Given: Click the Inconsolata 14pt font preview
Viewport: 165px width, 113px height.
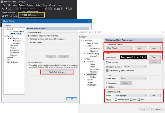Looking at the screenshot, I should (134, 57).
